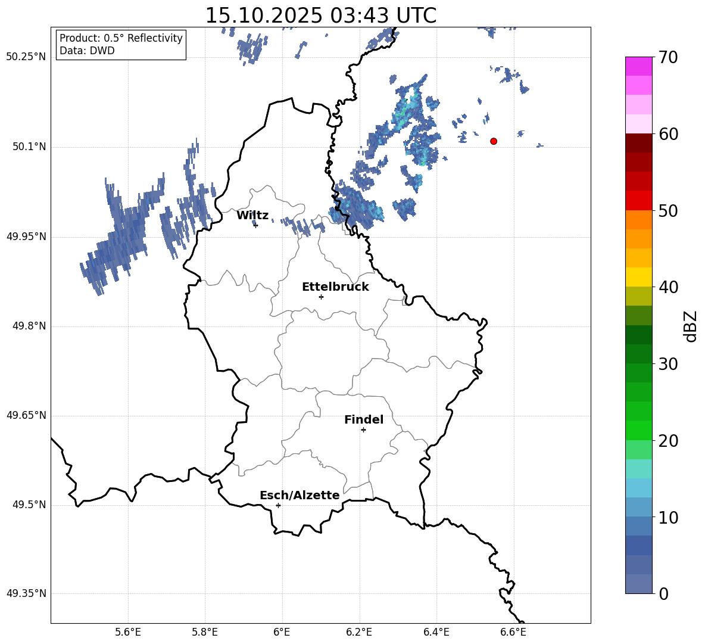This screenshot has width=705, height=644.
Task: Click the 'Data: DWD' text
Action: tap(87, 51)
